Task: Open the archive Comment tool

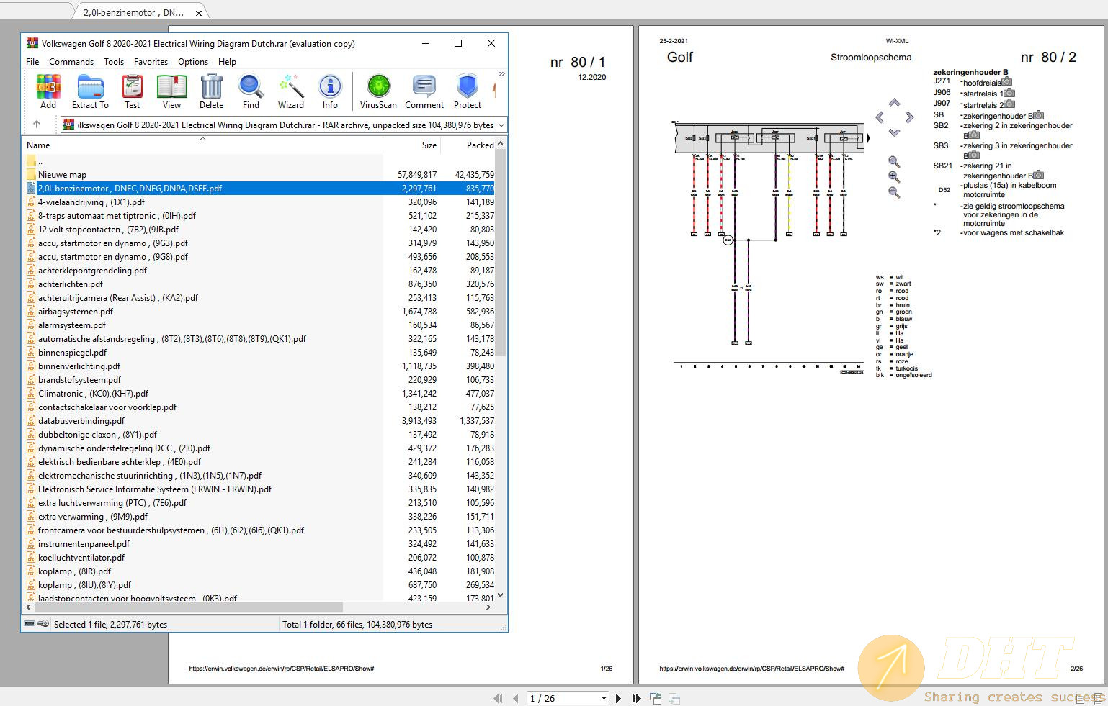Action: tap(424, 92)
